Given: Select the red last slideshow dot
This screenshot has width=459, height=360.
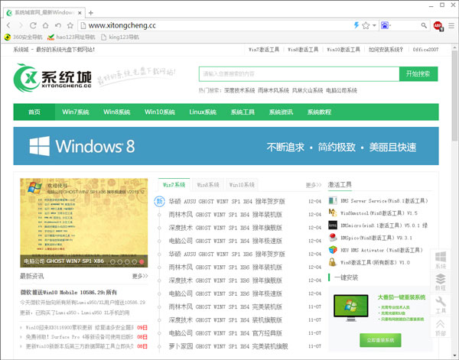Looking at the screenshot, I should [142, 261].
